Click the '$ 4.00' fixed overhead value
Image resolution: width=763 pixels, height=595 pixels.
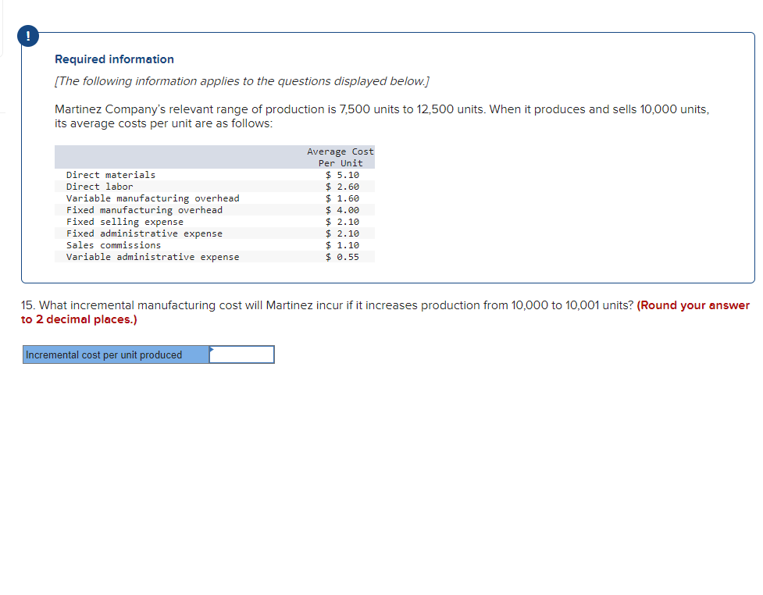coord(343,210)
